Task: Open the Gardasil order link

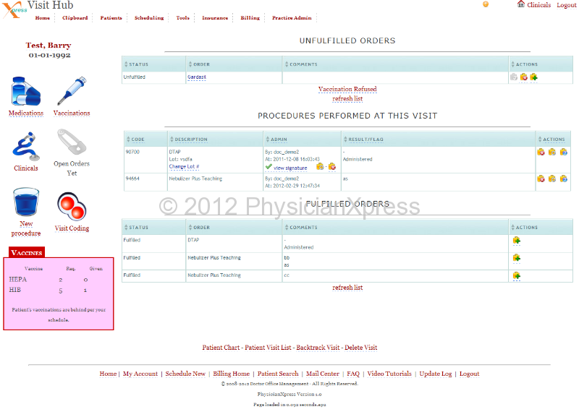Action: pyautogui.click(x=197, y=77)
